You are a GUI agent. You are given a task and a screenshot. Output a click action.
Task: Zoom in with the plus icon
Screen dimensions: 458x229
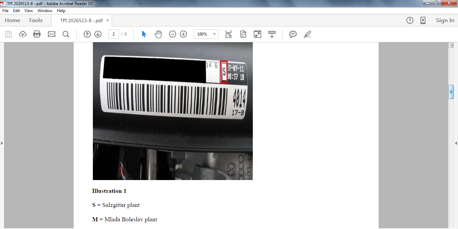click(183, 34)
